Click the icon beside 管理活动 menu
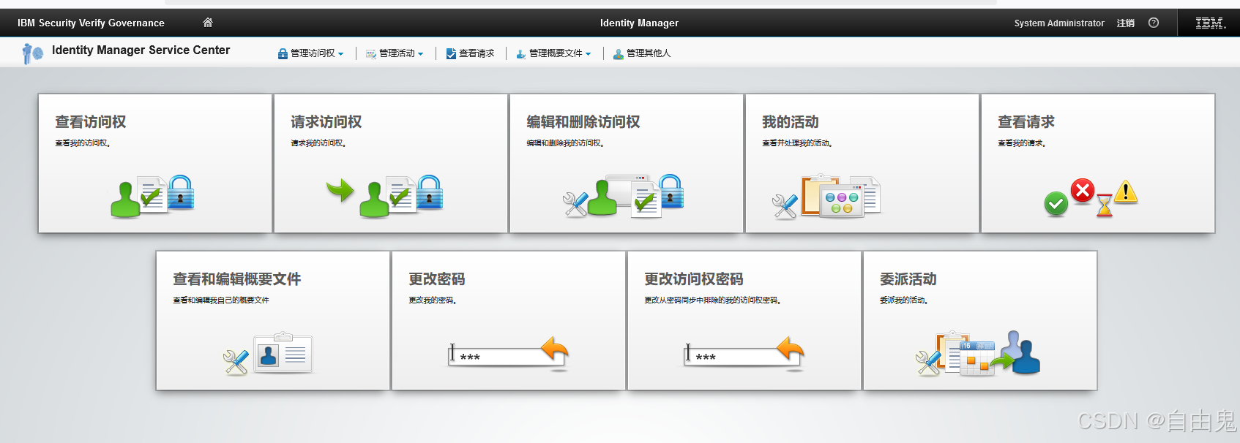 coord(371,53)
